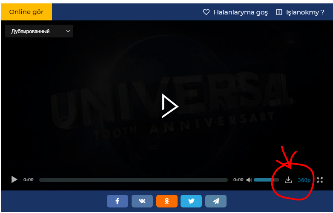Share on Facebook
This screenshot has height=213, width=333.
click(x=118, y=201)
